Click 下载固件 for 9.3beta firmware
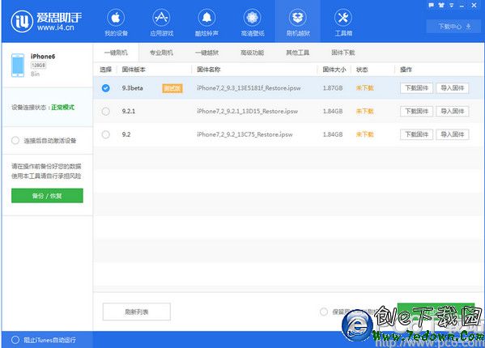 pyautogui.click(x=416, y=88)
